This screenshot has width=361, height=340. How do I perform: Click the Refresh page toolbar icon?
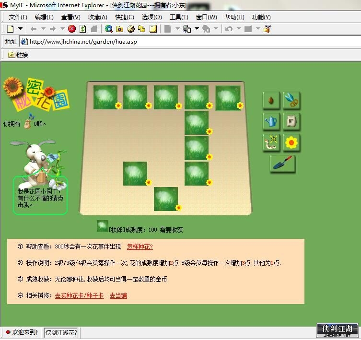click(x=82, y=29)
